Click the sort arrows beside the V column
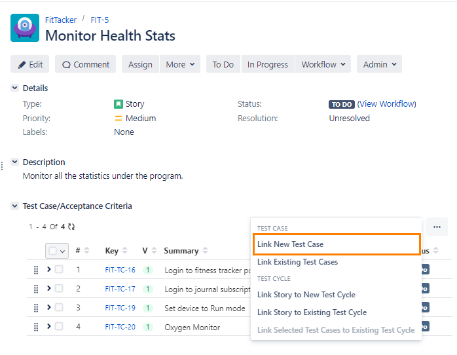Image resolution: width=457 pixels, height=355 pixels. [154, 250]
